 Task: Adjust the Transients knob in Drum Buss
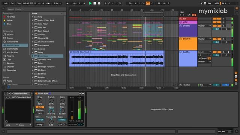[51, 121]
